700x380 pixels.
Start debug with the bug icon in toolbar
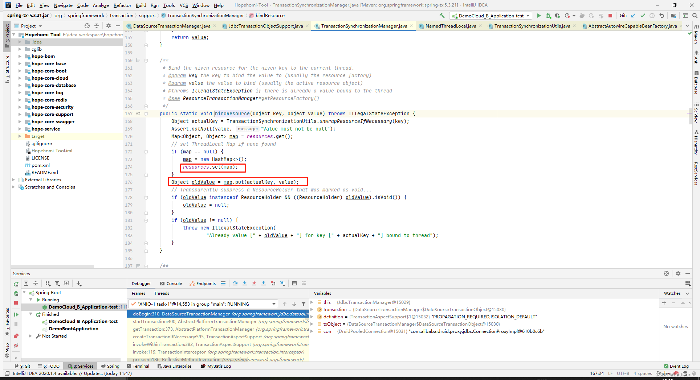548,16
